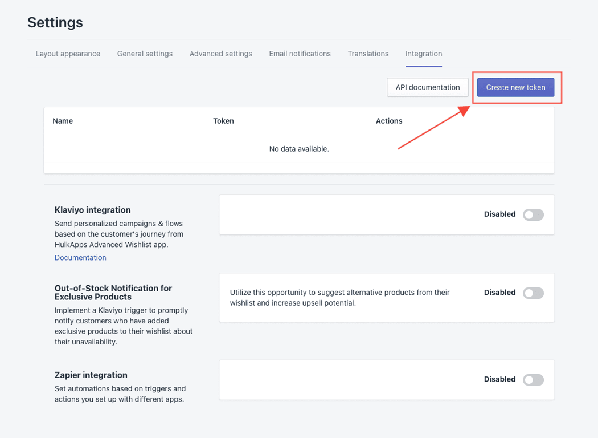Open Advanced settings tab

coord(221,54)
